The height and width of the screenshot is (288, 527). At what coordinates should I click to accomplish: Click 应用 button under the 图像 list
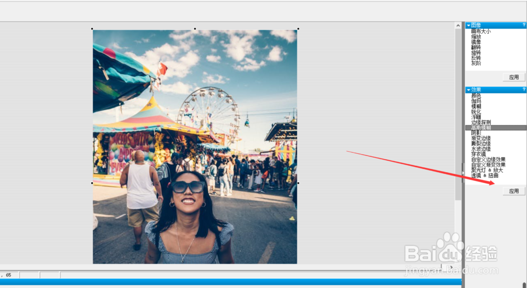(514, 77)
